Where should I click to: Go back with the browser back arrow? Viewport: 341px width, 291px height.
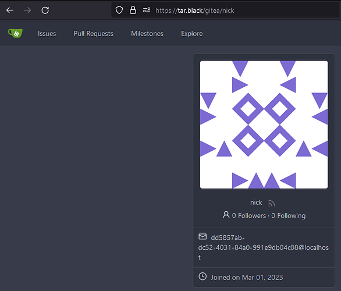[x=10, y=10]
